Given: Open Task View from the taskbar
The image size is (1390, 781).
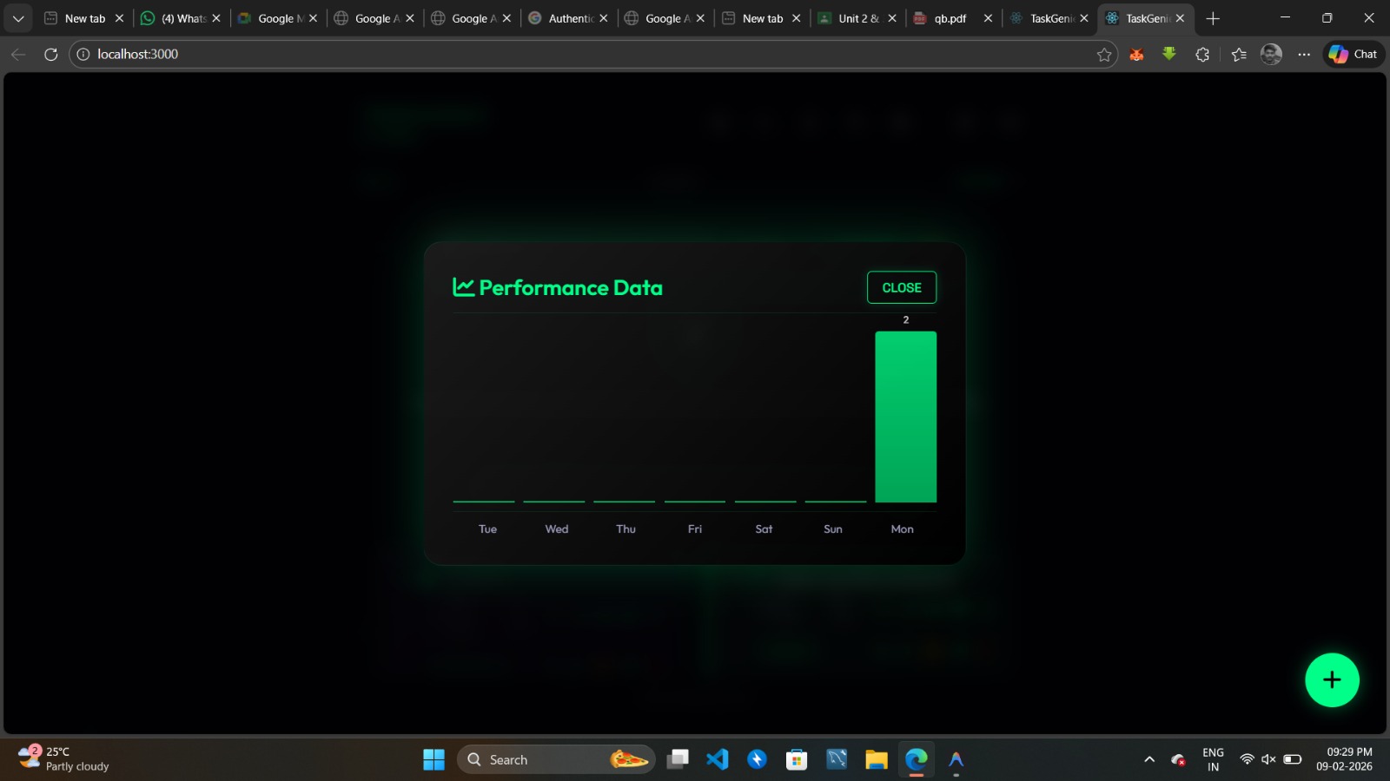Looking at the screenshot, I should point(678,759).
